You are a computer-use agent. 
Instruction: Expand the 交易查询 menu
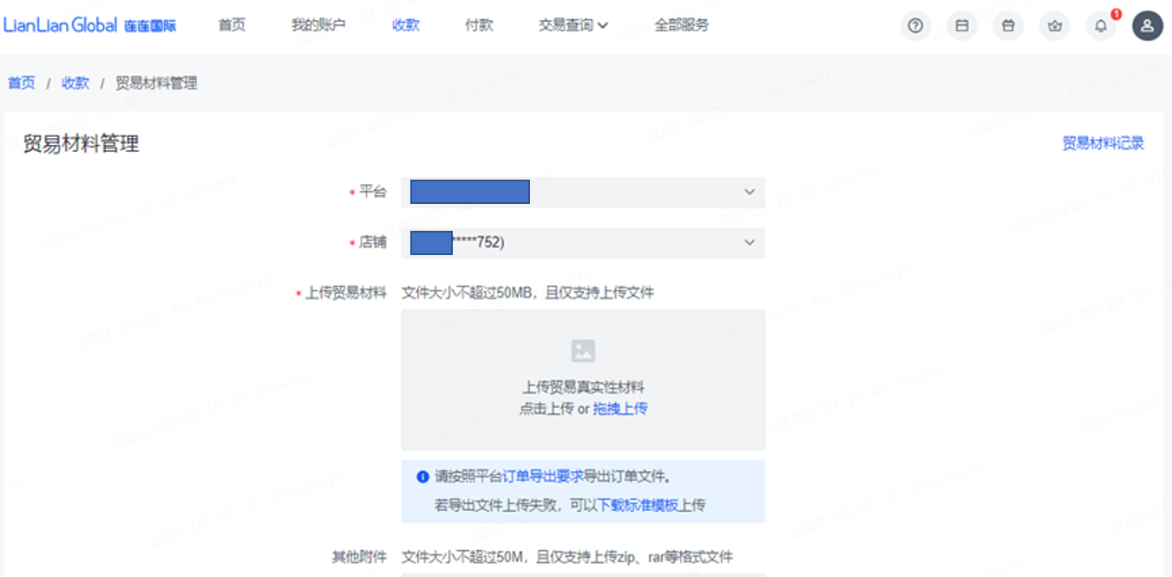[573, 25]
